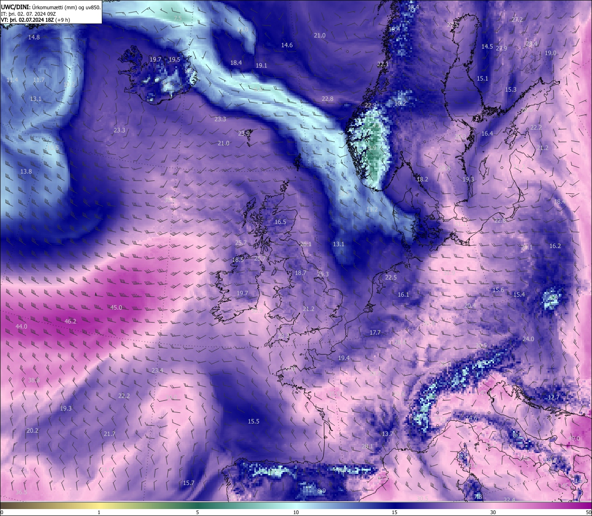Click the 15.3 value over Finland
This screenshot has width=592, height=516.
point(511,89)
